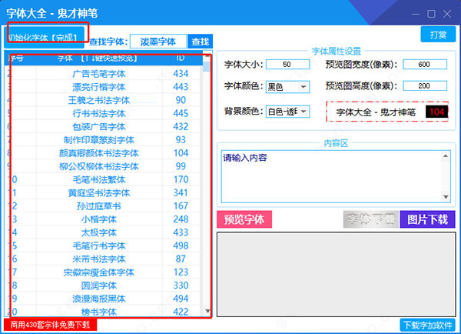
Task: Open the 字体颜色 dropdown showing 黑色
Action: [x=287, y=87]
